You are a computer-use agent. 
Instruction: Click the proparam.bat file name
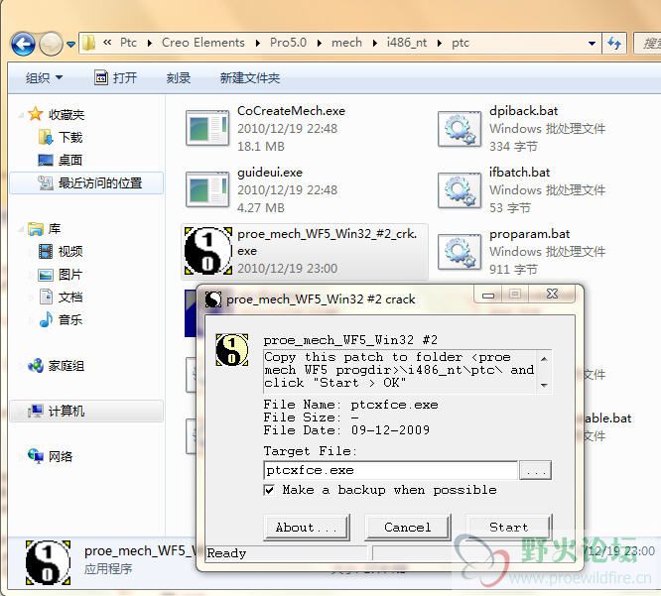(x=529, y=234)
